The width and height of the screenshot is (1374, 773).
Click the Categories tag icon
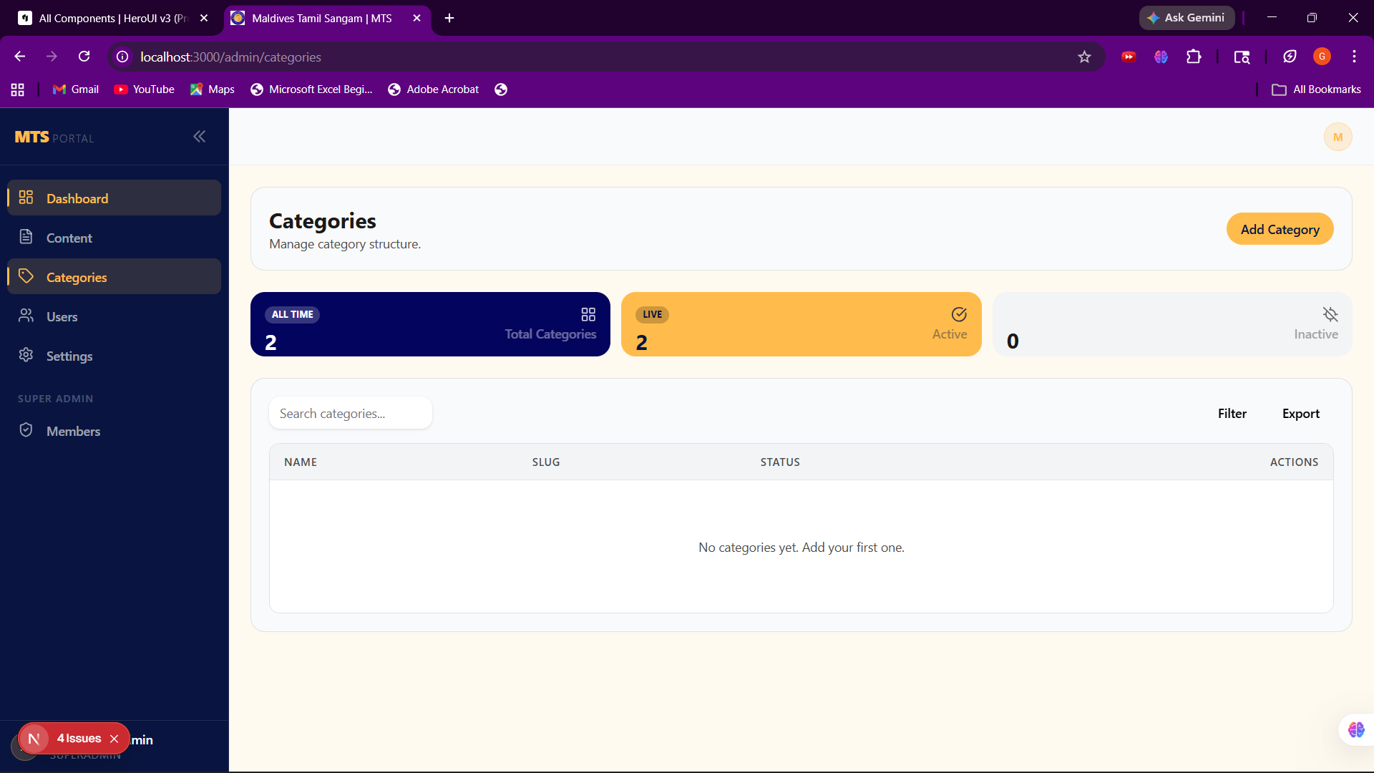pyautogui.click(x=26, y=276)
